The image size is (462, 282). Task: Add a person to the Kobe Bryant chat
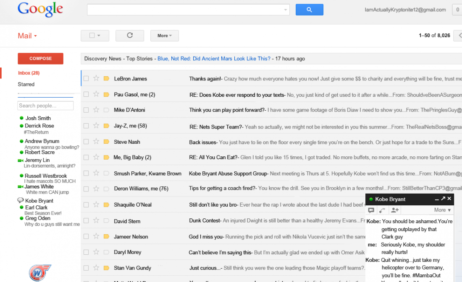tap(395, 210)
